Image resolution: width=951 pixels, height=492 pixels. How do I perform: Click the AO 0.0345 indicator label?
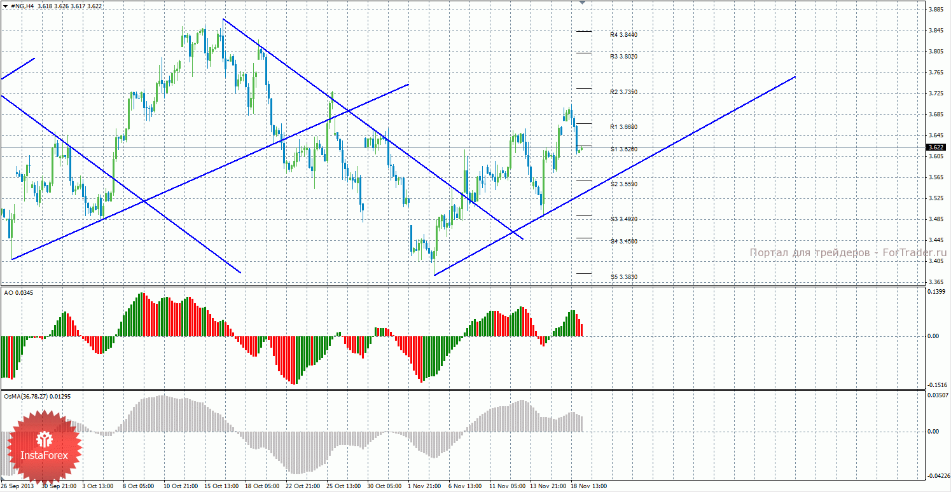18,292
